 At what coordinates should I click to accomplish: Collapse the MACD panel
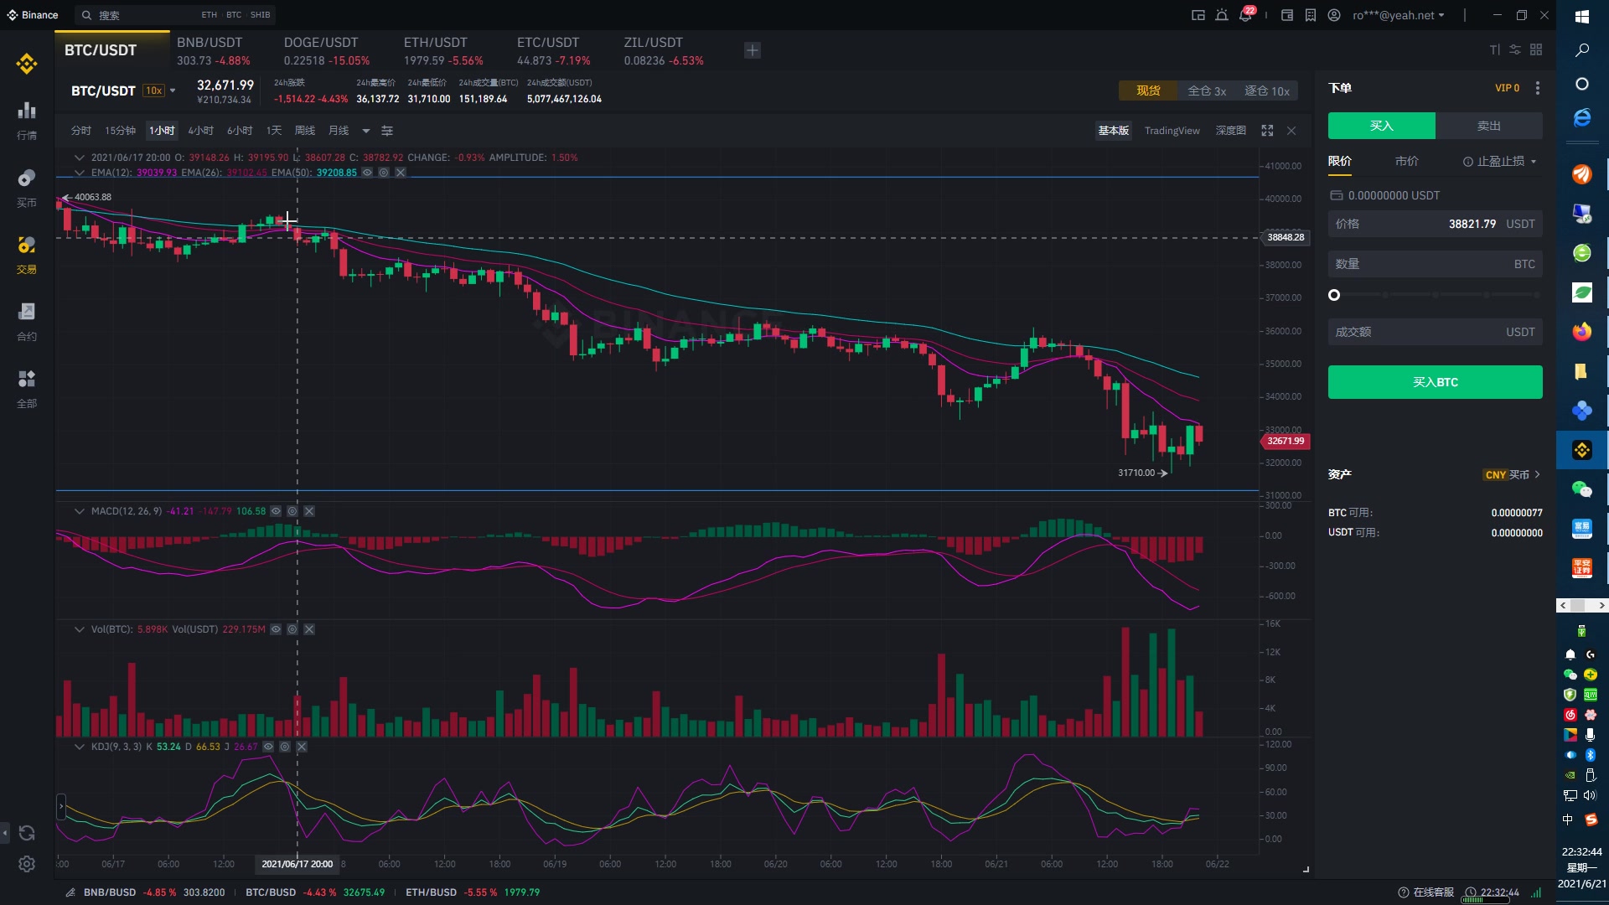click(79, 511)
